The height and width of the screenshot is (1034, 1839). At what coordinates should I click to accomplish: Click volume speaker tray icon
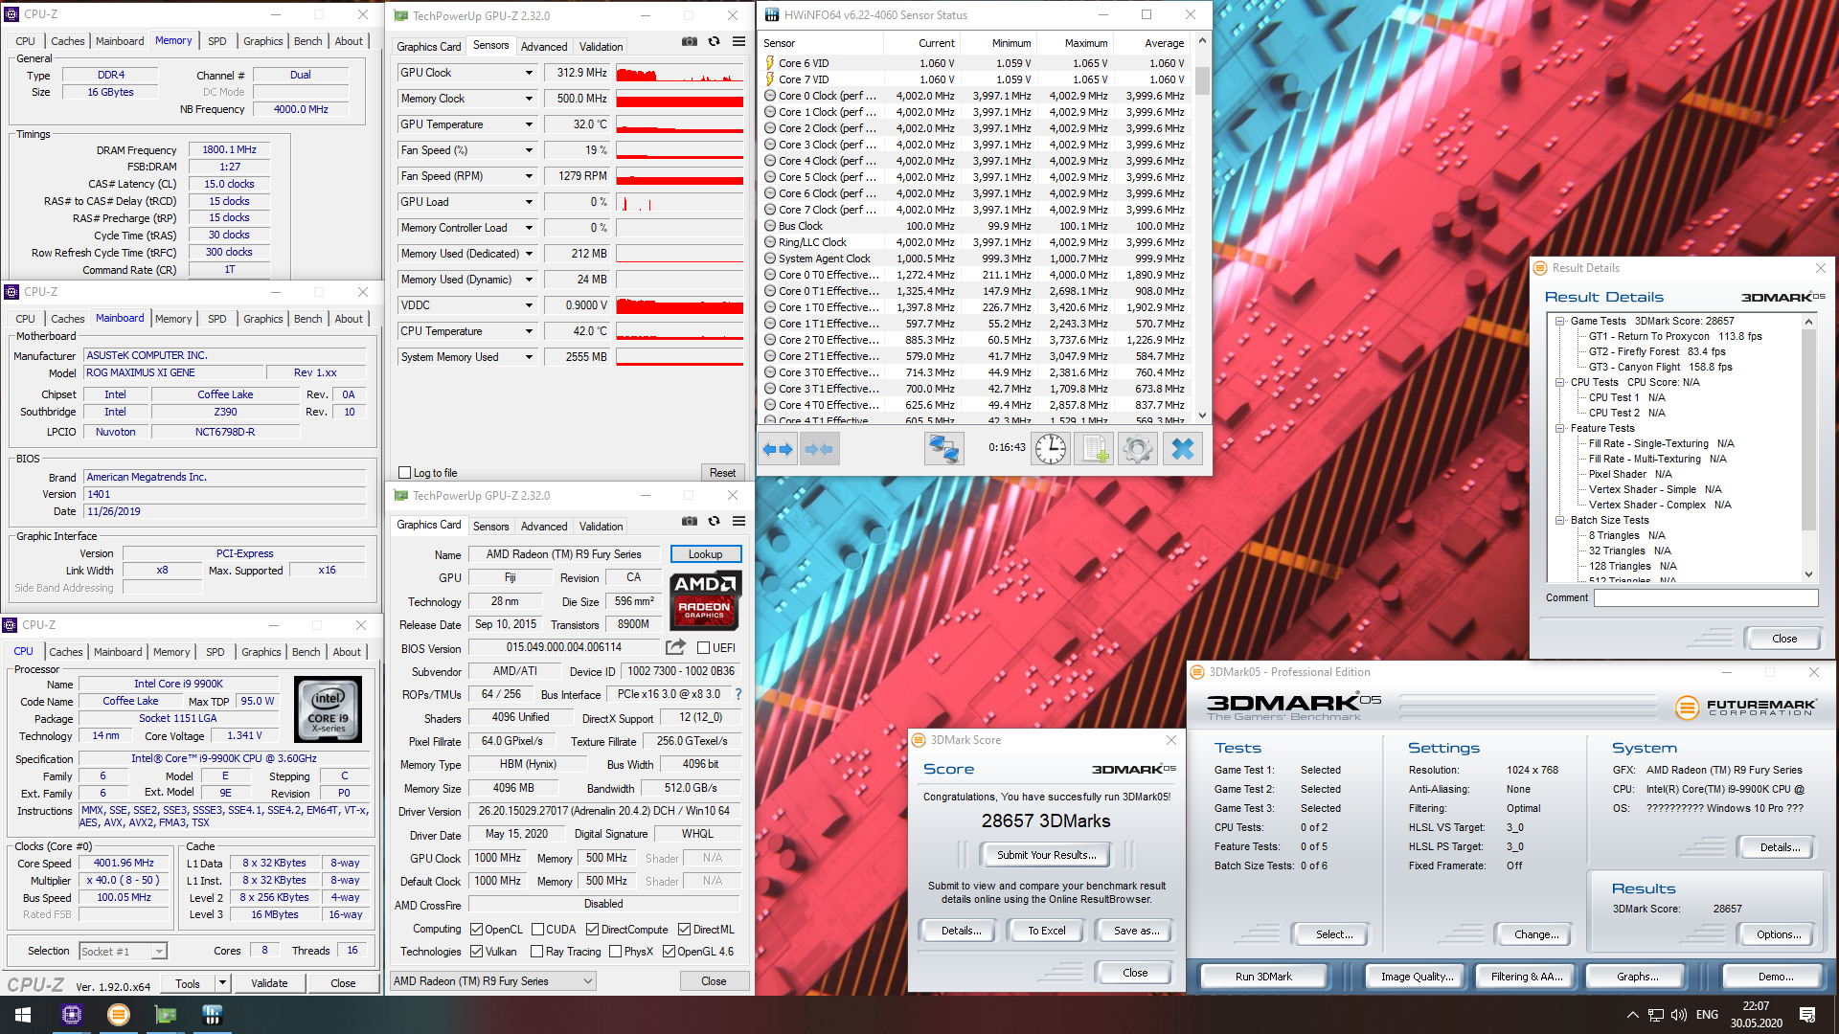click(x=1679, y=1015)
